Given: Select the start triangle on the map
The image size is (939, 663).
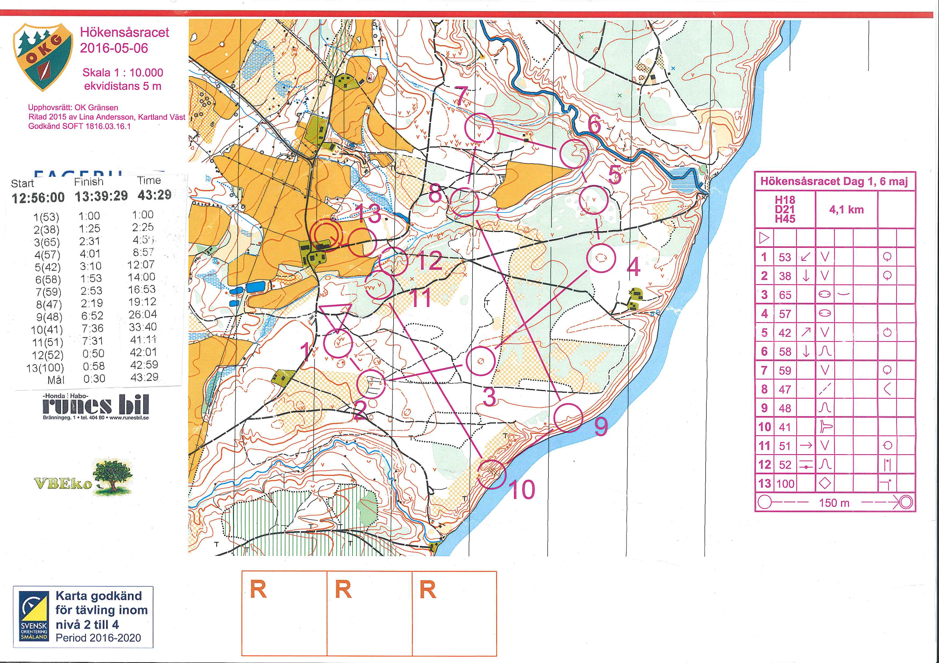Looking at the screenshot, I should (x=335, y=318).
